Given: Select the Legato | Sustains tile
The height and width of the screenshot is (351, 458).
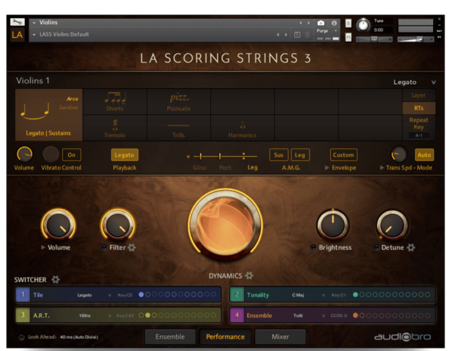Looking at the screenshot, I should click(48, 115).
